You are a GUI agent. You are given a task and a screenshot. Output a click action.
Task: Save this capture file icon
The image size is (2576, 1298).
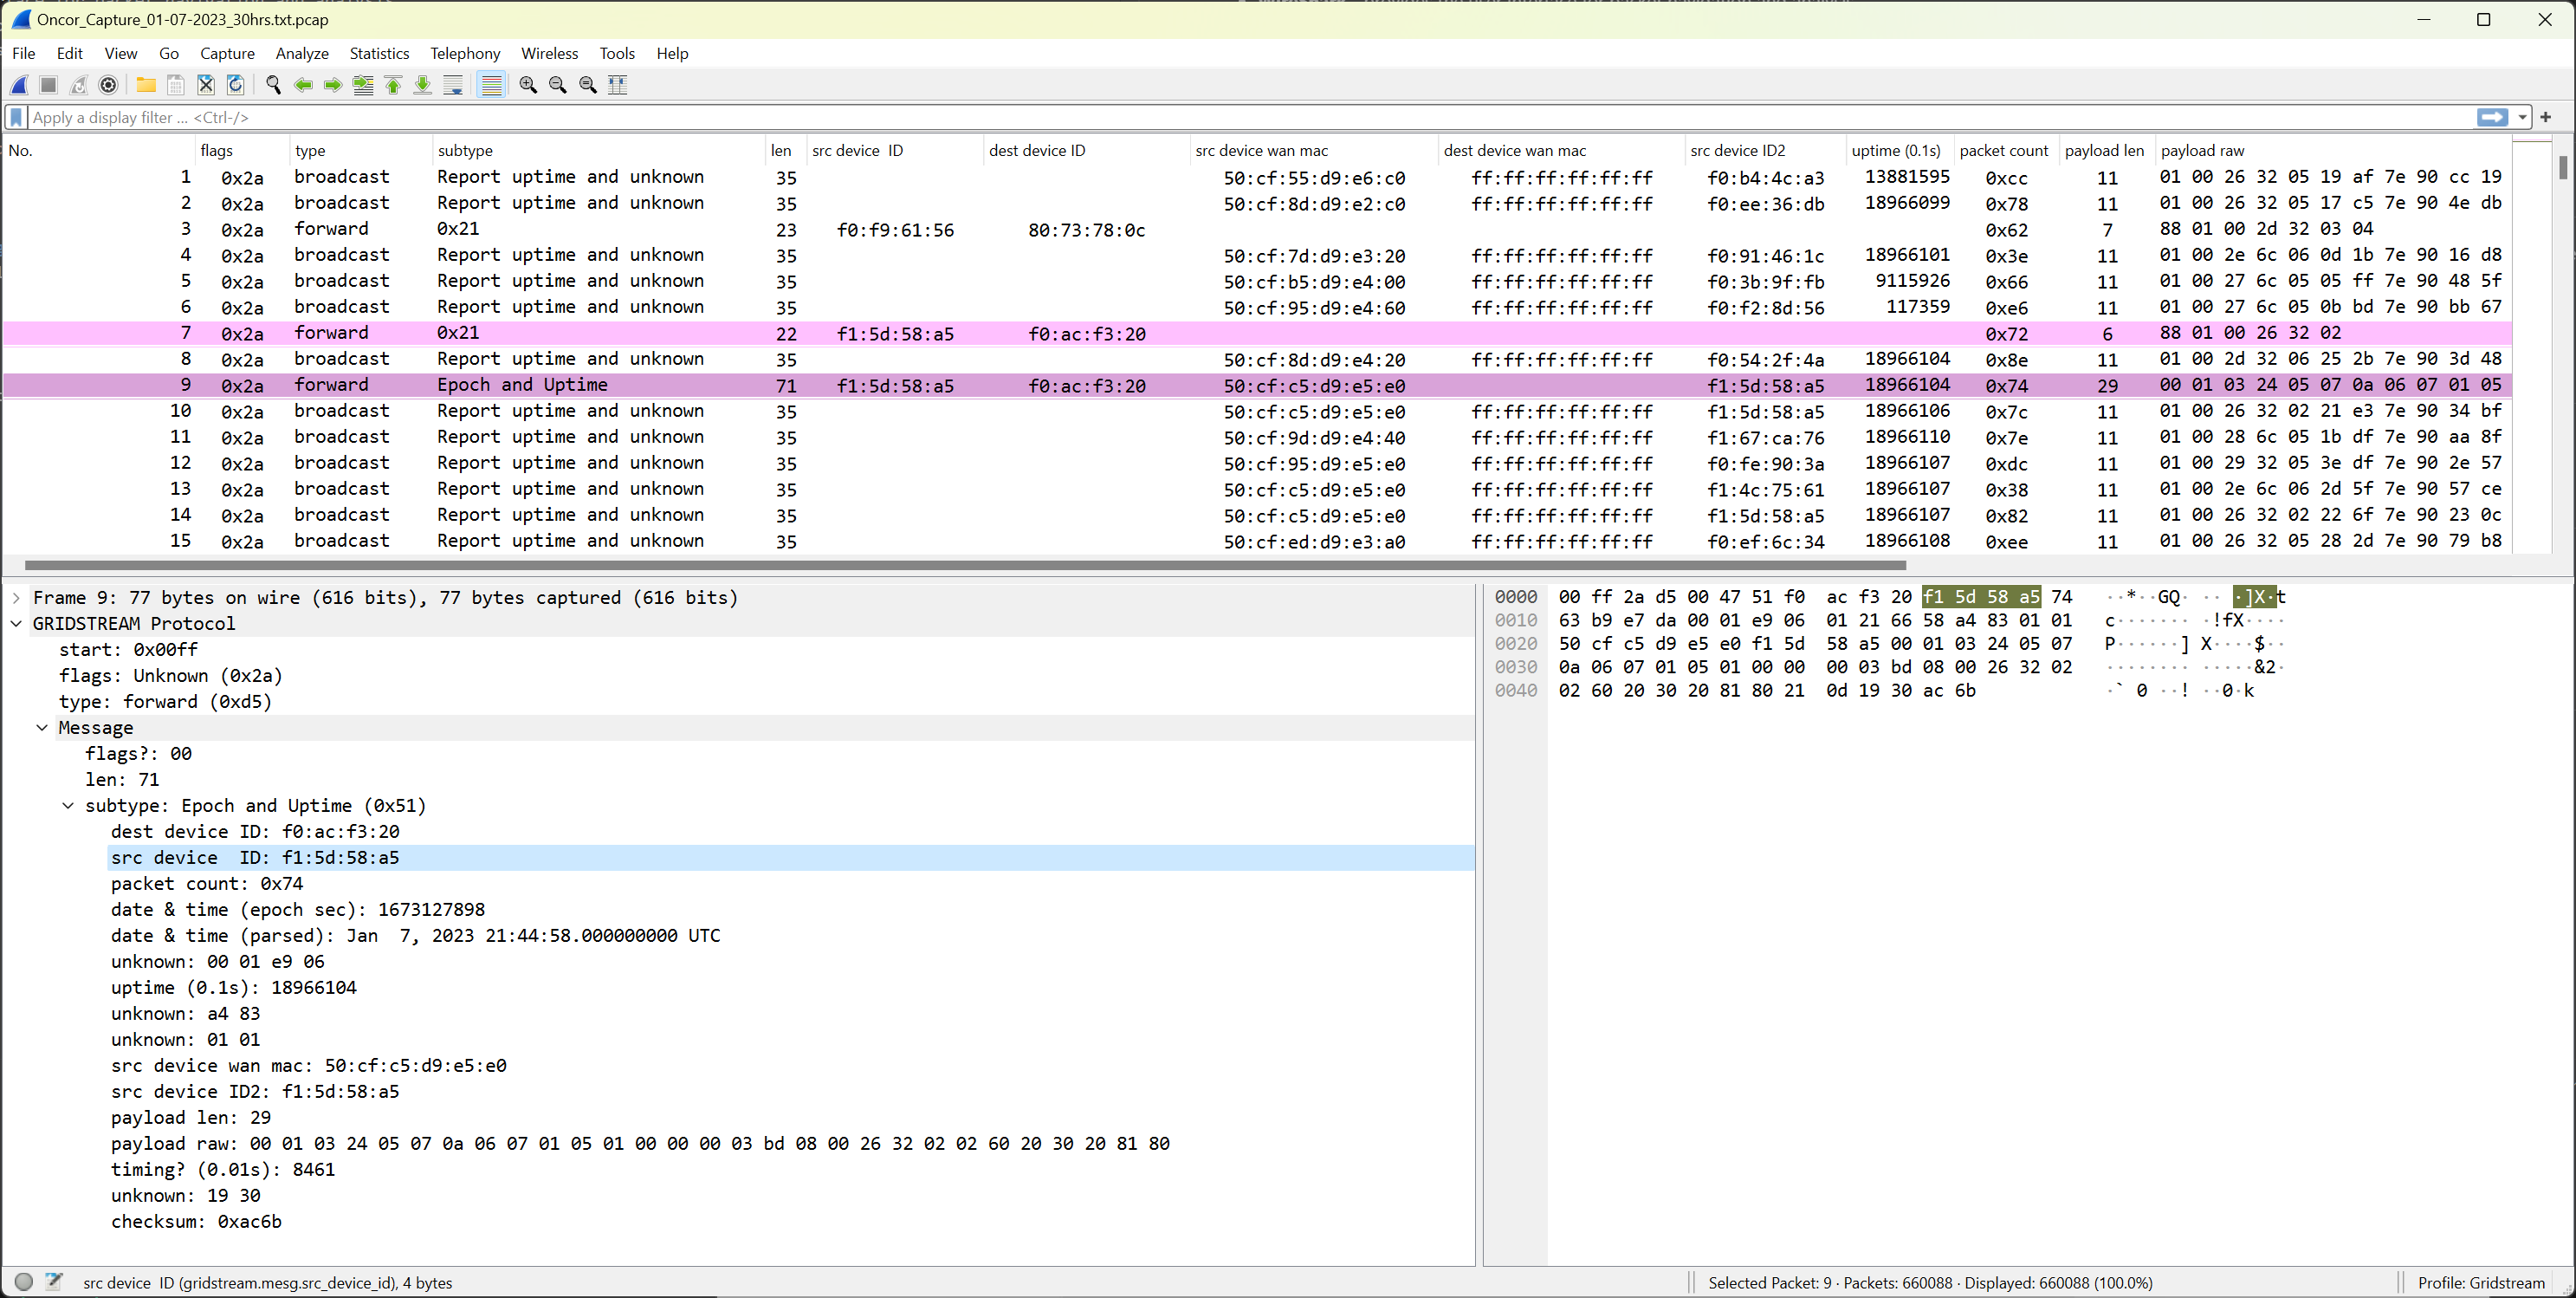[x=175, y=85]
